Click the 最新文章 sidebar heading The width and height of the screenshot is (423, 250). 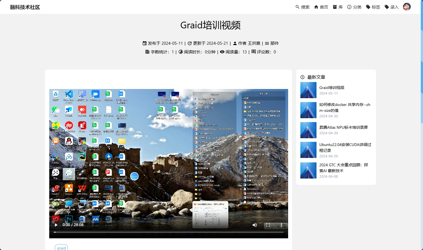click(x=316, y=77)
